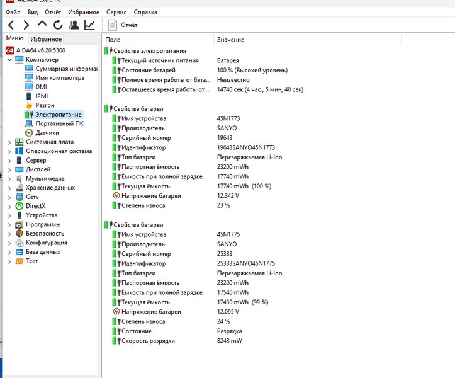Click the Back navigation arrow
The height and width of the screenshot is (378, 455).
click(x=11, y=25)
